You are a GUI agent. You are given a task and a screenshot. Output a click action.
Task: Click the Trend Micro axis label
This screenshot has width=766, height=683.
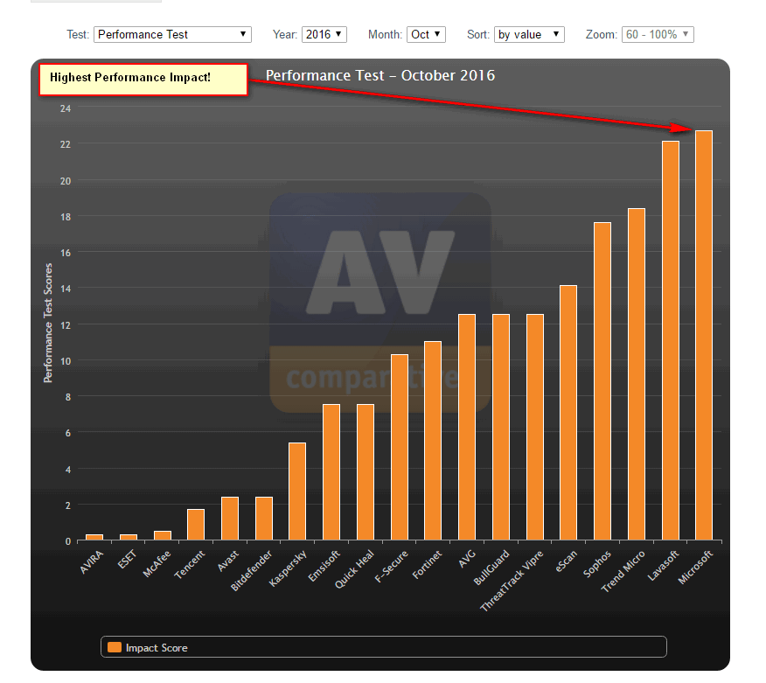(x=623, y=571)
